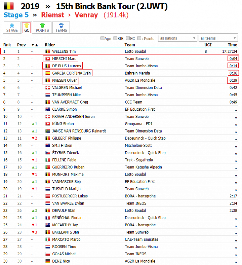Click the down arrow on GILBERT Philippe's row
The width and height of the screenshot is (242, 265).
33,138
